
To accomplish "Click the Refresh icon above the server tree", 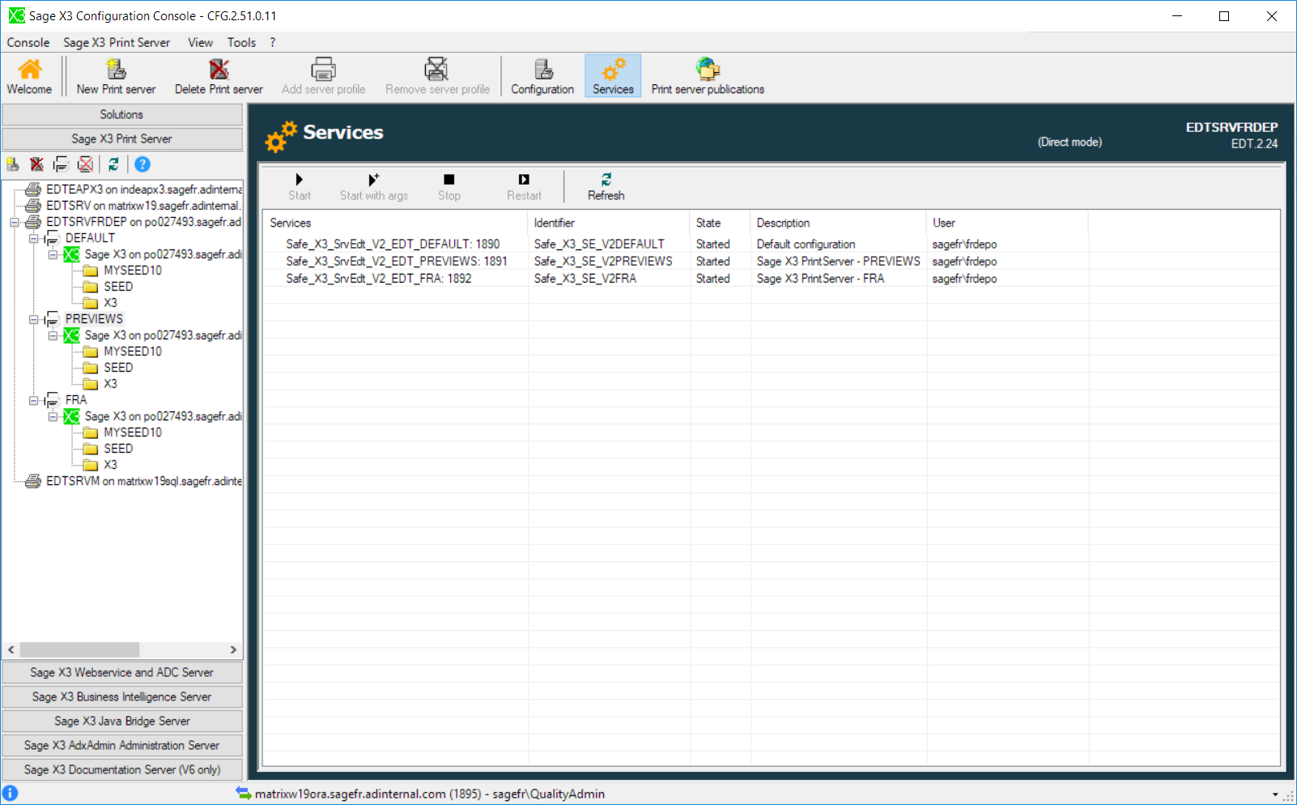I will [x=113, y=164].
